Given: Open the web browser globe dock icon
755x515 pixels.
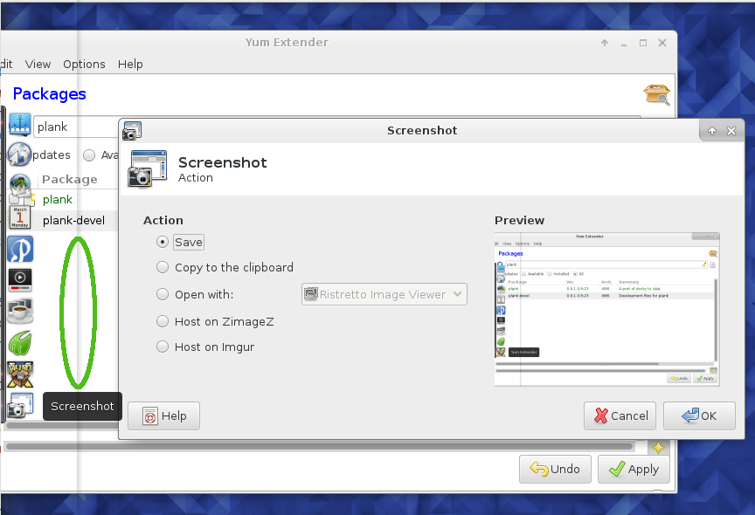Looking at the screenshot, I should (19, 154).
